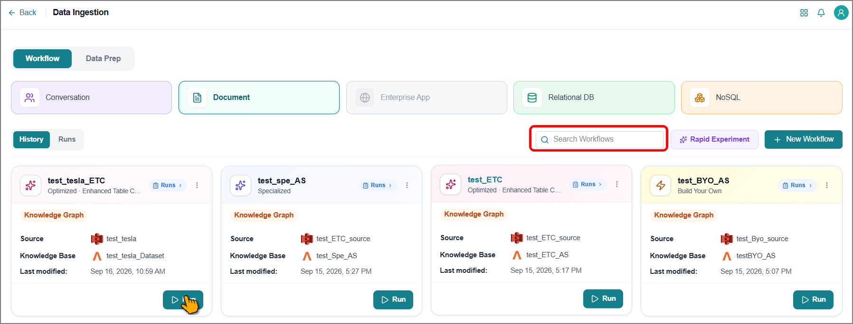853x324 pixels.
Task: Run the test_tesla_ETC workflow
Action: click(x=183, y=300)
